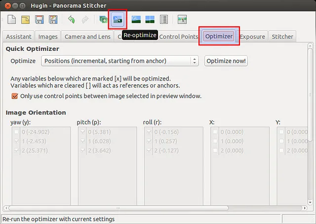Toggle 'Only use control points' checkbox
This screenshot has width=316, height=224.
[14, 96]
